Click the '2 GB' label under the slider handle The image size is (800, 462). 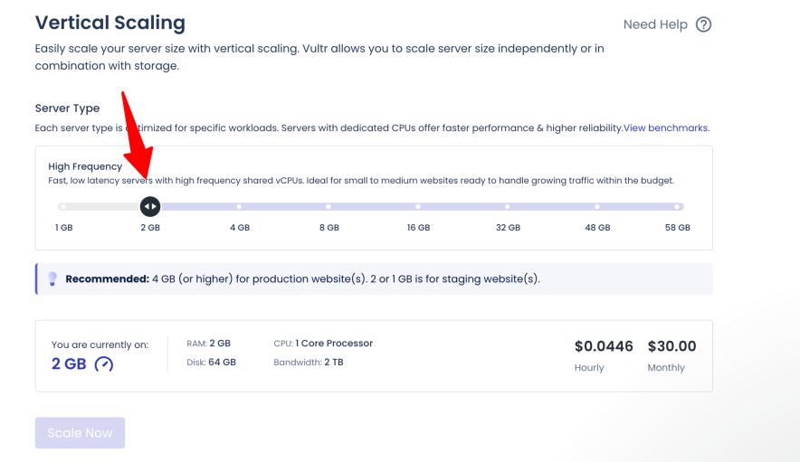pos(150,228)
